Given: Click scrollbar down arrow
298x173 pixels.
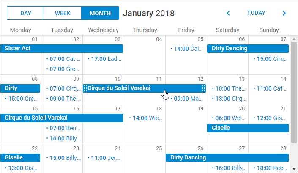Looking at the screenshot, I should (x=294, y=169).
